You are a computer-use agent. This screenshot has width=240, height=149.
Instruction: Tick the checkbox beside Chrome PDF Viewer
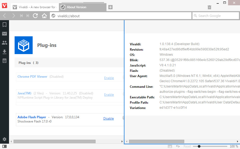123,77
